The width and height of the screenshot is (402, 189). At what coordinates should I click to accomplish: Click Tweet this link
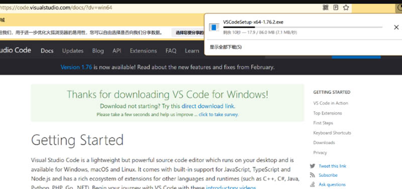[x=332, y=166]
